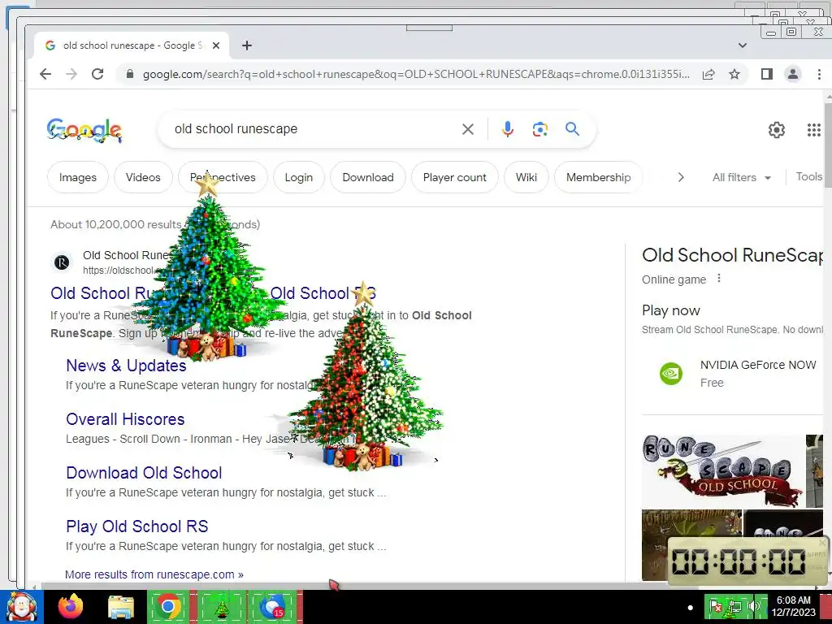Open Play Old School RS link
Viewport: 832px width, 624px height.
coord(136,526)
